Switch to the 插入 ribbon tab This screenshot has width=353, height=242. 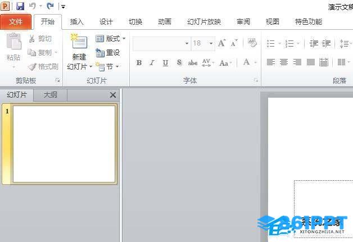pos(77,22)
